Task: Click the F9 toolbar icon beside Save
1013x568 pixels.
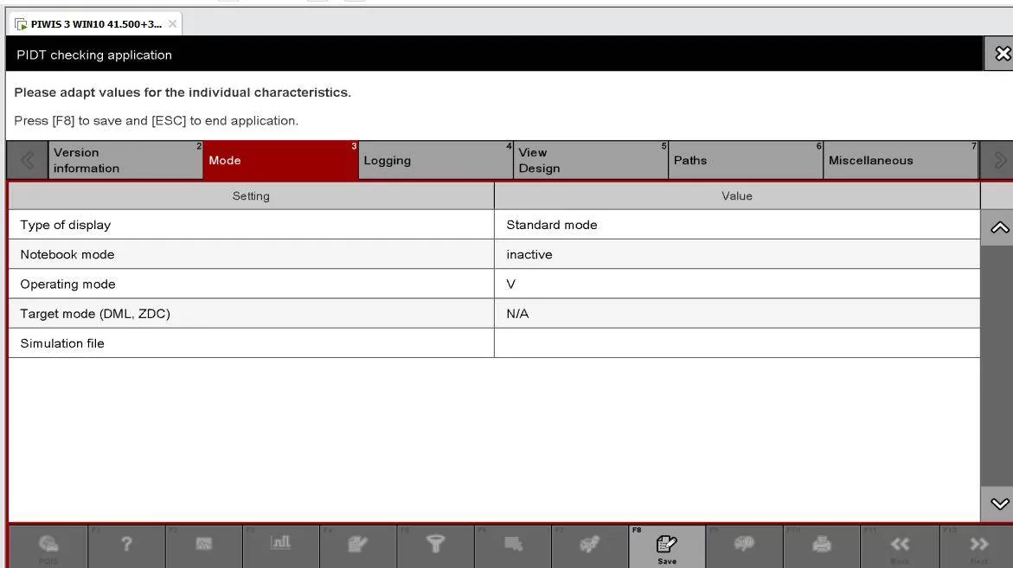Action: click(744, 546)
